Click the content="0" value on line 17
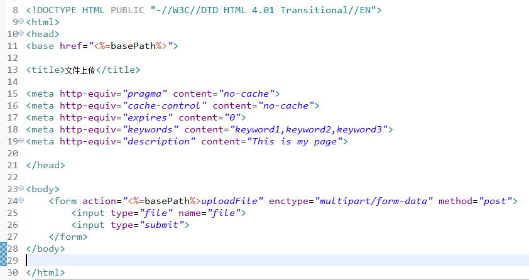529x280 pixels. (x=210, y=117)
